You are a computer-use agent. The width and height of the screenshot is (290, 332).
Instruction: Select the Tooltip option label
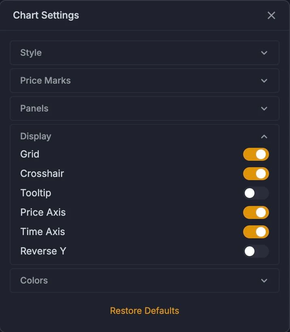[x=36, y=193]
